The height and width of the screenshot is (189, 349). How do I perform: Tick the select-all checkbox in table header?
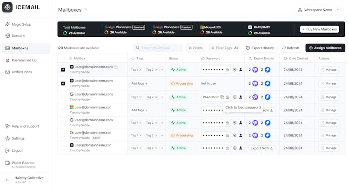(63, 58)
